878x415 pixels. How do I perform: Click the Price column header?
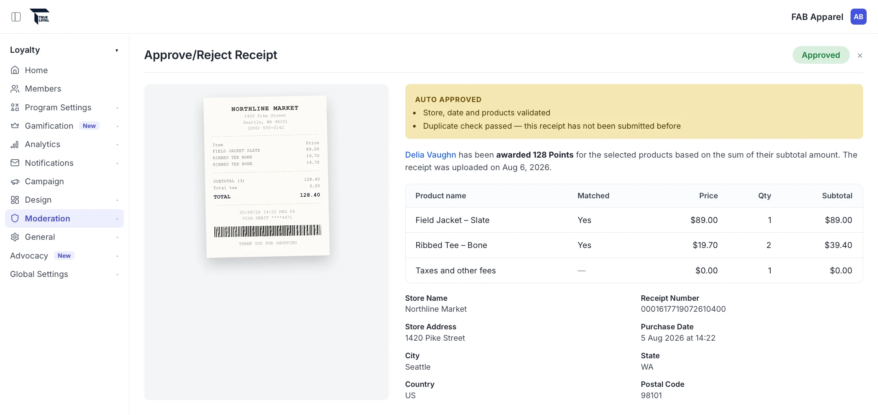(x=708, y=196)
